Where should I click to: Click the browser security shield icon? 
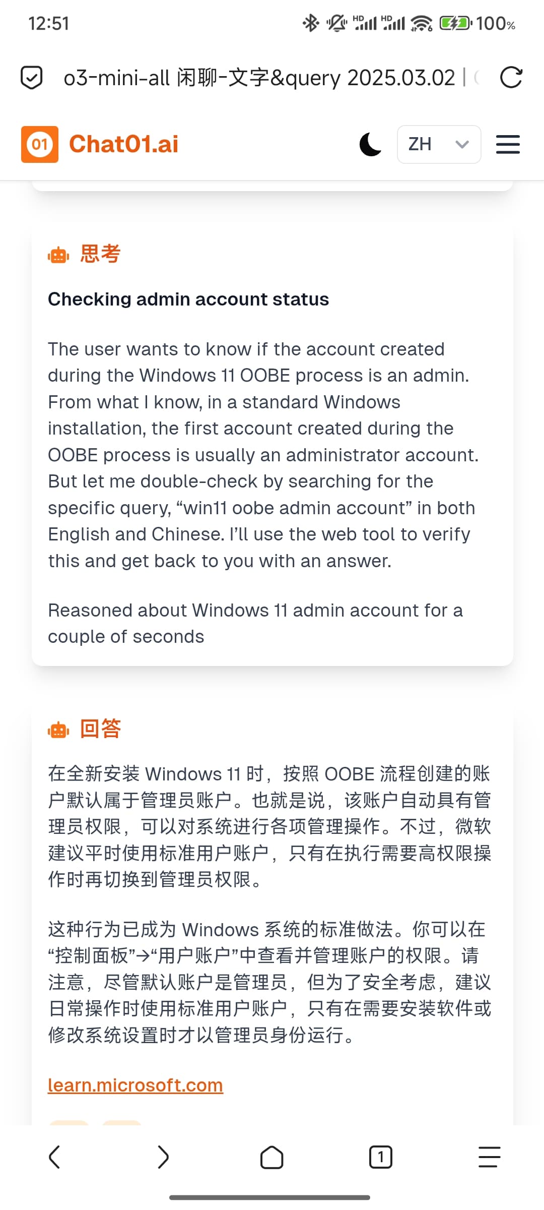coord(31,78)
